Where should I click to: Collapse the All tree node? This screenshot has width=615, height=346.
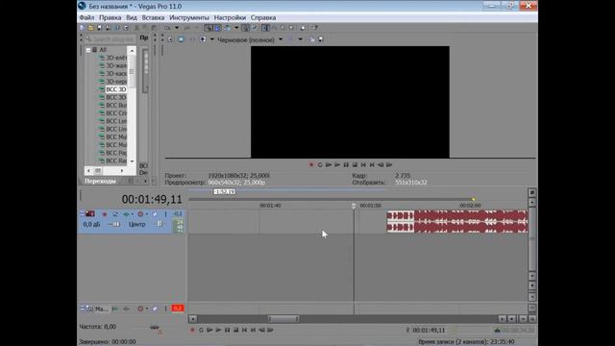88,50
